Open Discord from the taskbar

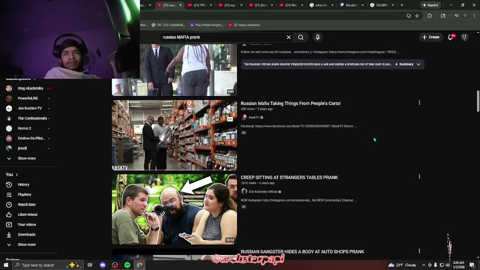click(103, 265)
